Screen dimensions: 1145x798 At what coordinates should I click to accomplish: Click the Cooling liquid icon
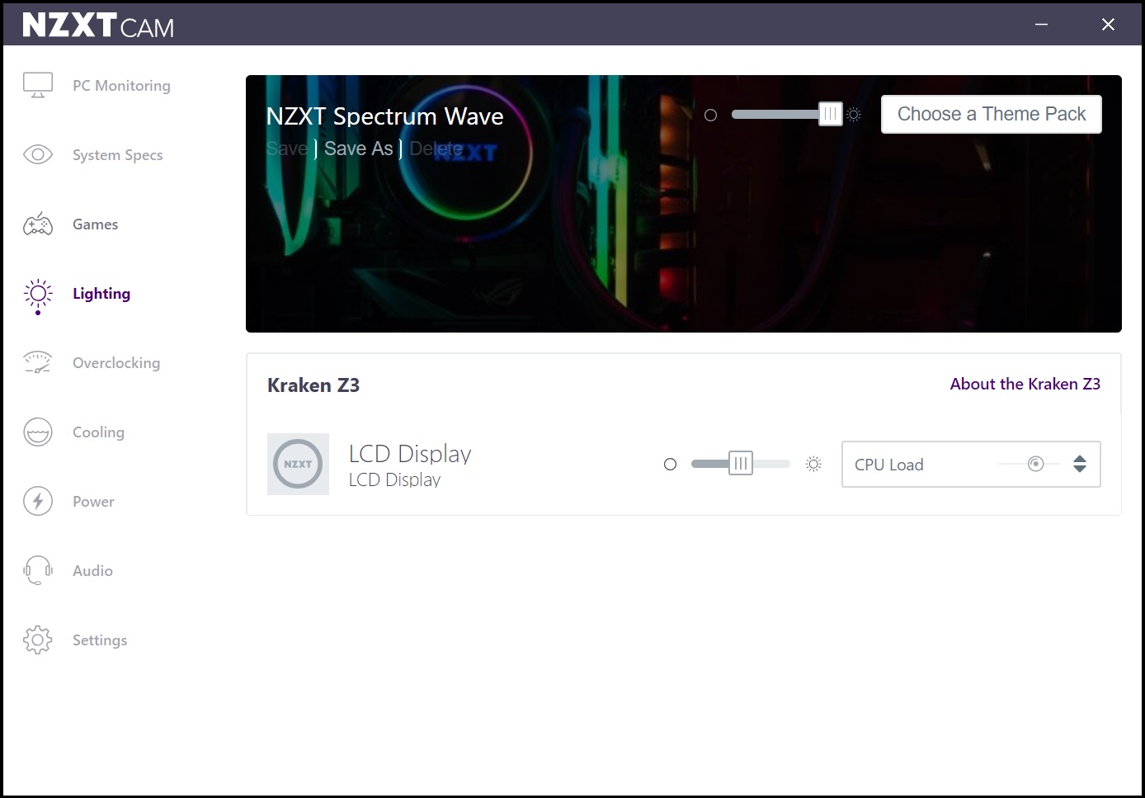click(38, 432)
